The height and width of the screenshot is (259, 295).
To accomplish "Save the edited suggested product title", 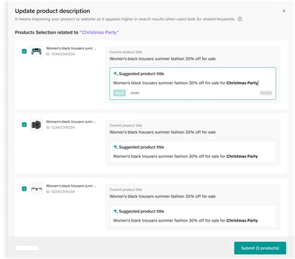I will click(x=119, y=93).
